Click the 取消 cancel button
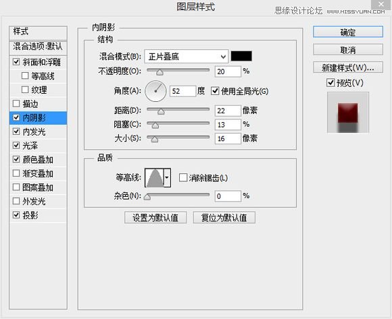The image size is (392, 319). click(x=348, y=50)
